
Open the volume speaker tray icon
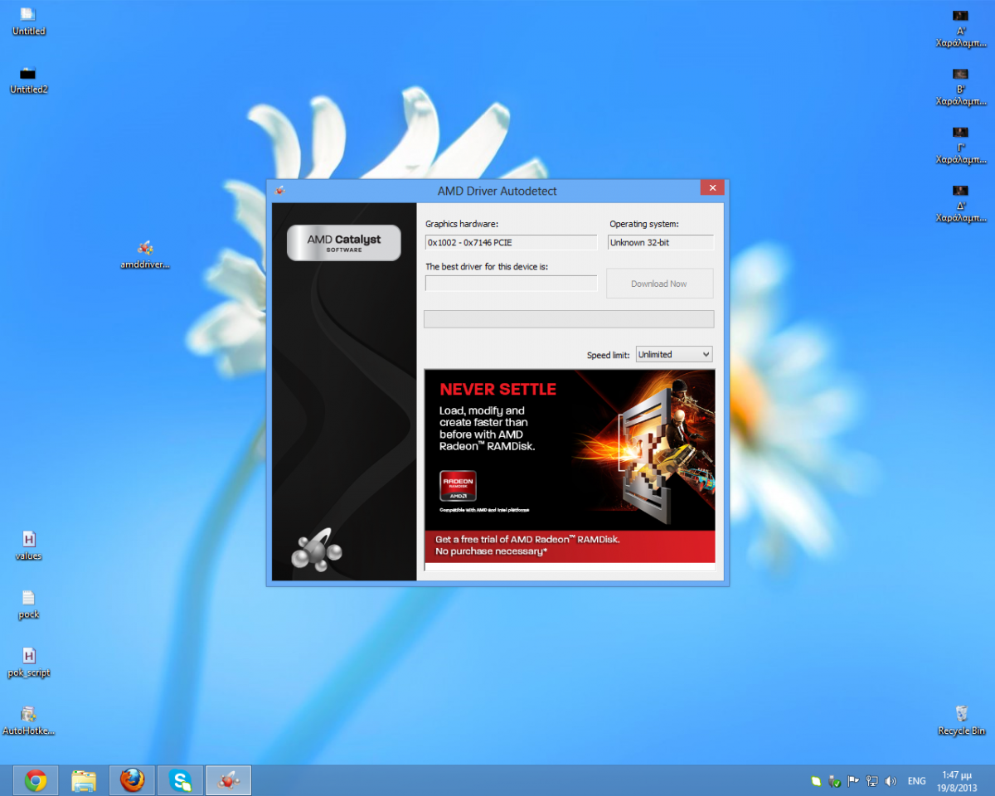(x=891, y=781)
